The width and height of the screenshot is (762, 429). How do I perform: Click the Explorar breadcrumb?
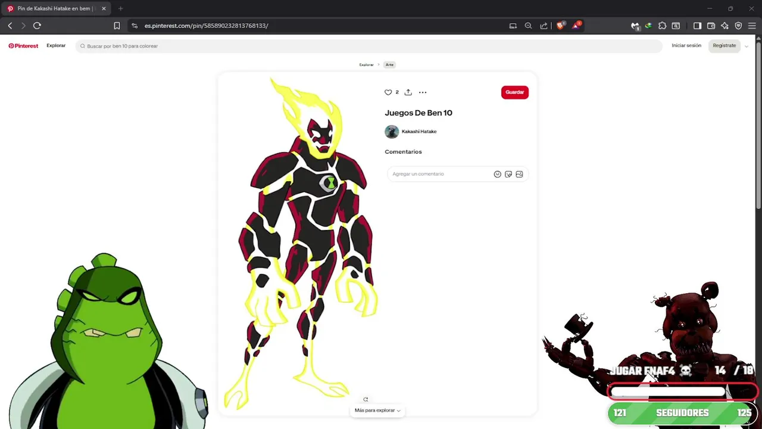click(366, 64)
